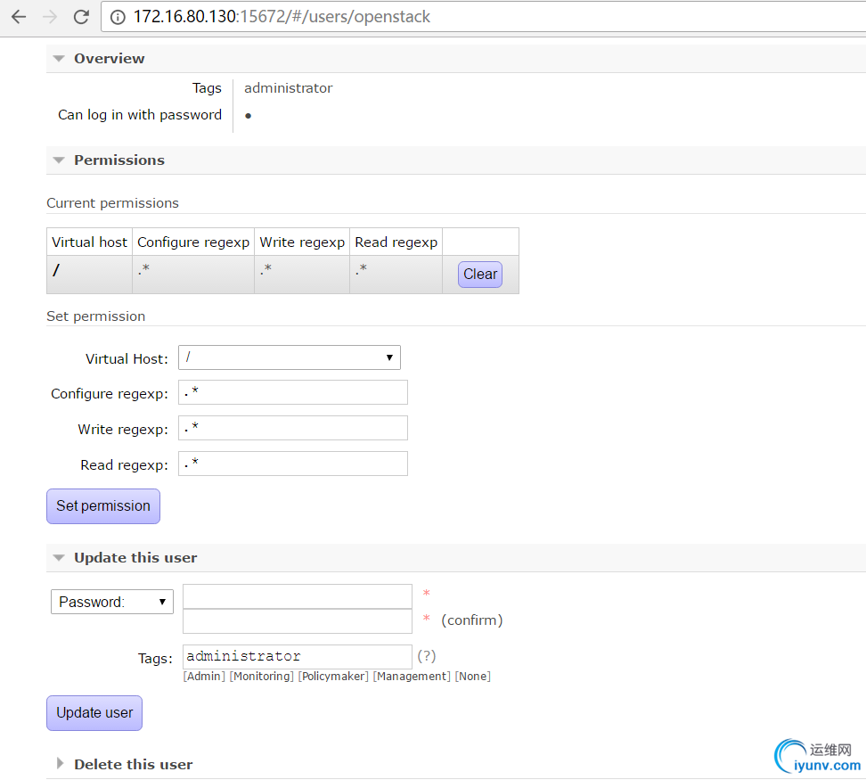Select the Admin tag shortcut

(x=204, y=677)
